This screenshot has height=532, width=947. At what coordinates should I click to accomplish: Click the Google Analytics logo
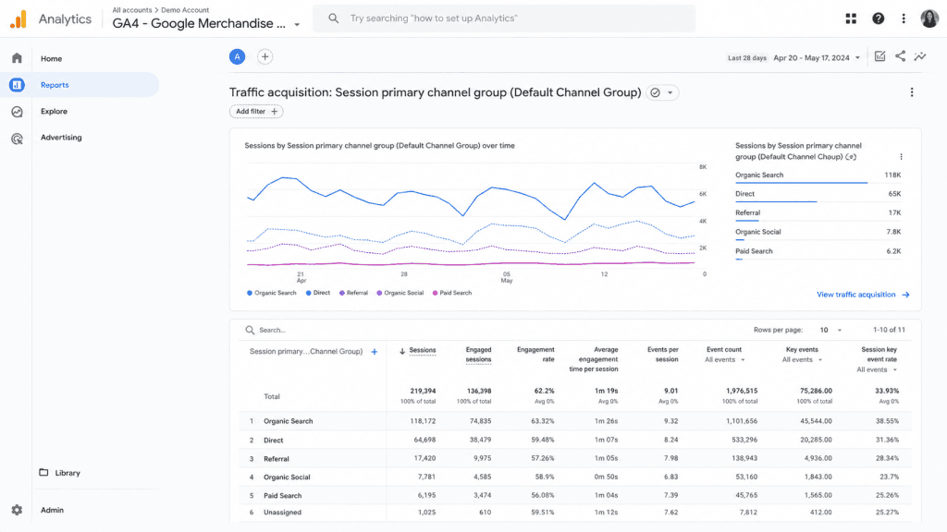tap(18, 19)
